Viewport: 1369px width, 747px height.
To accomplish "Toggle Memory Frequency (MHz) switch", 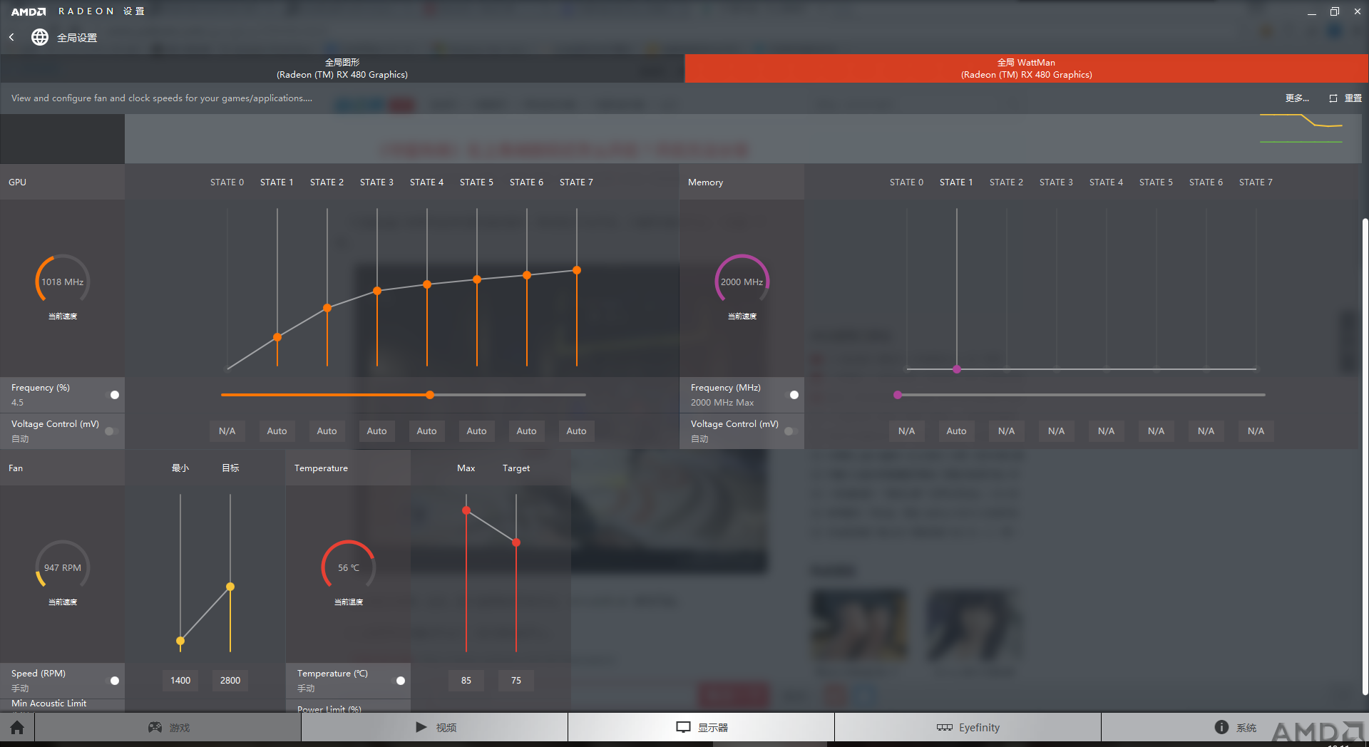I will click(x=794, y=395).
